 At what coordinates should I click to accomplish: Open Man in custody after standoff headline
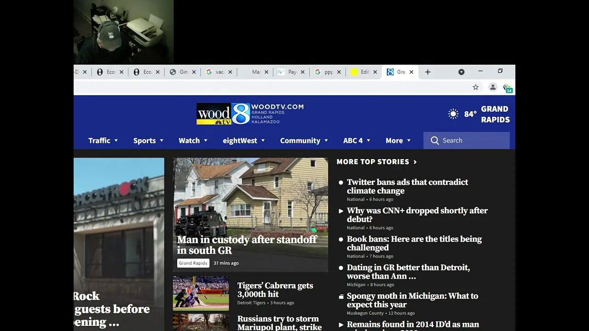click(x=247, y=245)
